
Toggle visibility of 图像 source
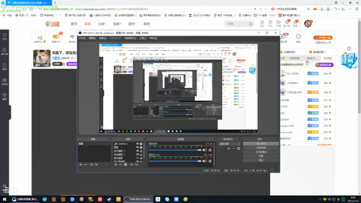[138, 148]
